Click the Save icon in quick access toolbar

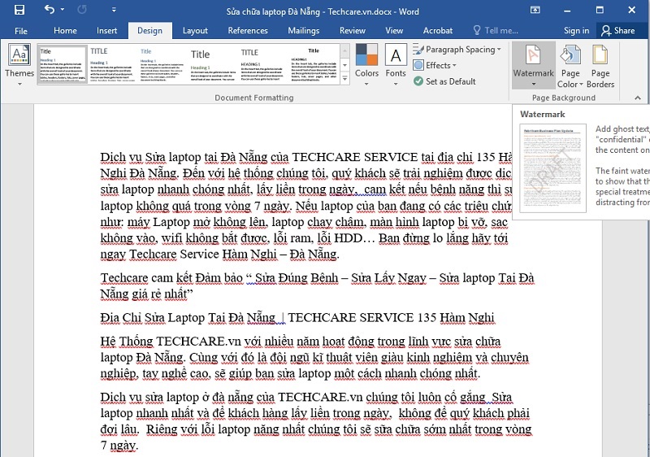[19, 10]
